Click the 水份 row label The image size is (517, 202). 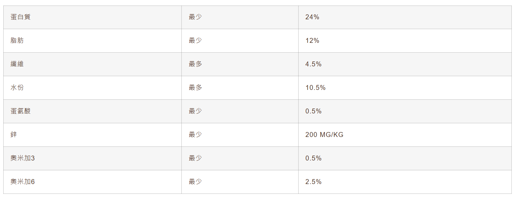coord(17,88)
